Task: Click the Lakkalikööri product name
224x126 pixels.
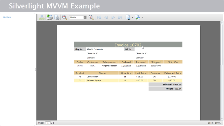Action: click(x=93, y=77)
